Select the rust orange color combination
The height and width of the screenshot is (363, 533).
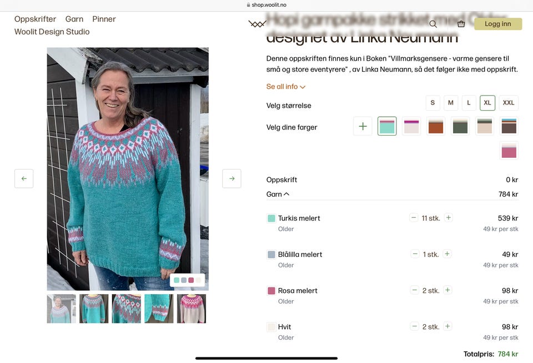pos(436,126)
